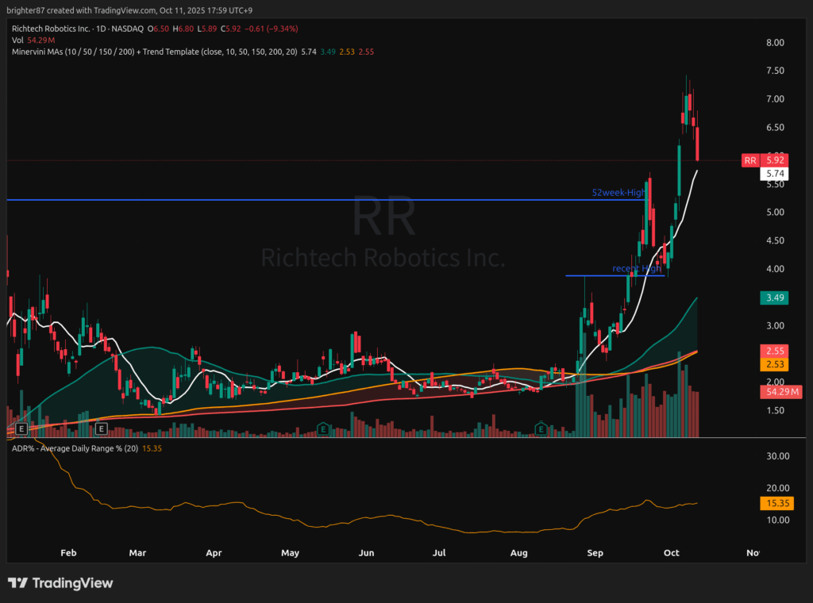Viewport: 813px width, 603px height.
Task: Click the 54.29M volume tag on price axis
Action: coord(773,392)
